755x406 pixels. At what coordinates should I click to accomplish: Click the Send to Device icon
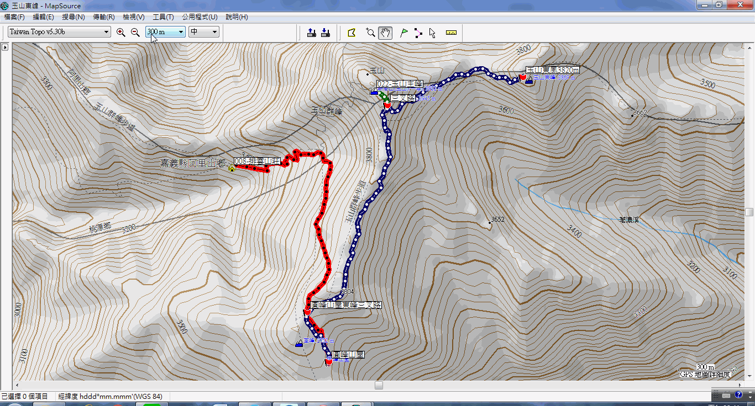[312, 33]
